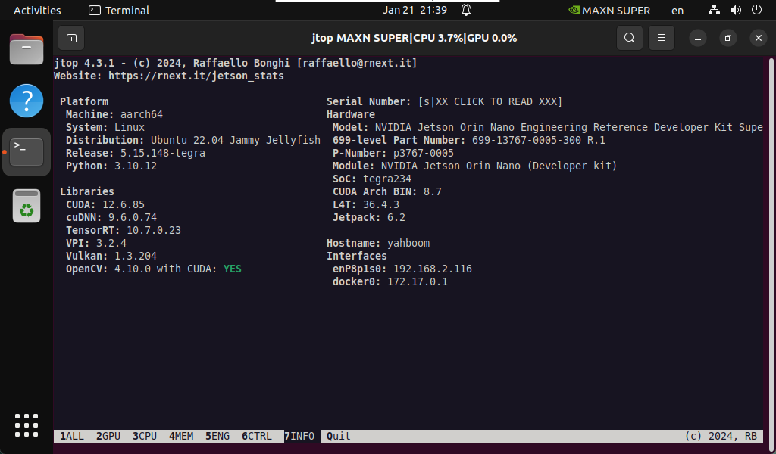
Task: Select Terminal icon in dock
Action: tap(27, 152)
